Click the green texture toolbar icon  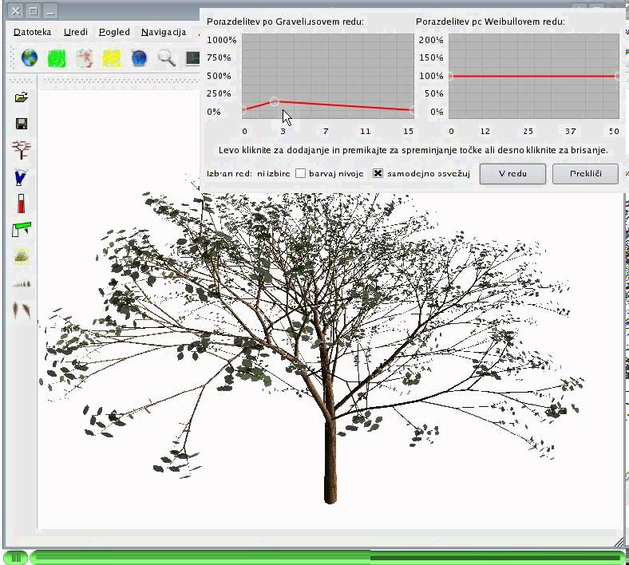tap(57, 58)
